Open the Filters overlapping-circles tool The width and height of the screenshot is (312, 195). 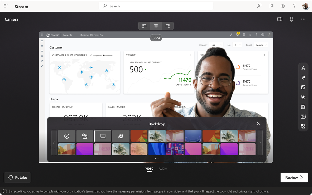(303, 97)
